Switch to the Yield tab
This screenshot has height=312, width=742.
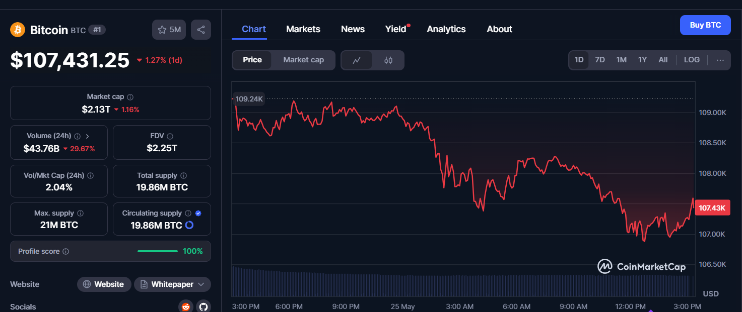click(396, 29)
